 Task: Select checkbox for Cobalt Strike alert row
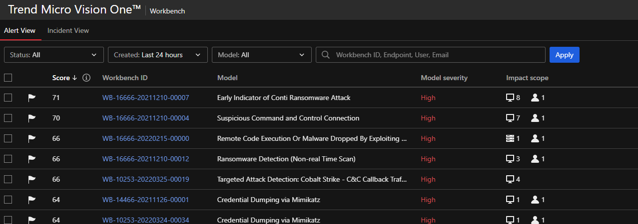[x=8, y=179]
